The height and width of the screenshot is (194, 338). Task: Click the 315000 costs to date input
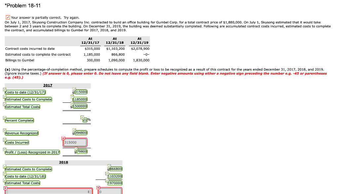pyautogui.click(x=81, y=92)
